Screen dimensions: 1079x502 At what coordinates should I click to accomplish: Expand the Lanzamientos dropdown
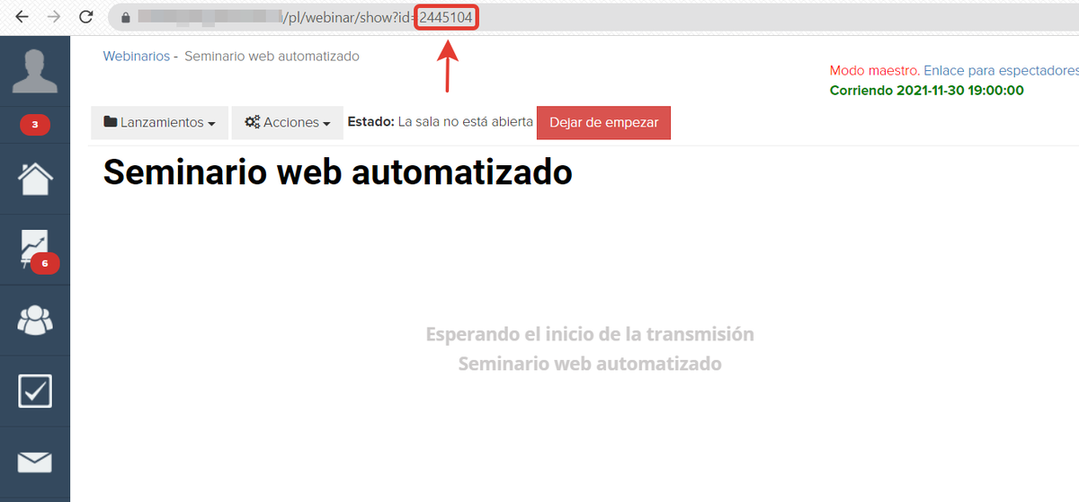coord(159,123)
